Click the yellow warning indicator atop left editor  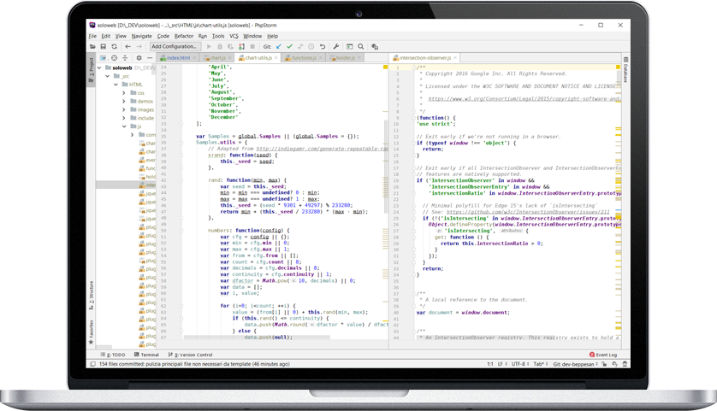[x=386, y=68]
